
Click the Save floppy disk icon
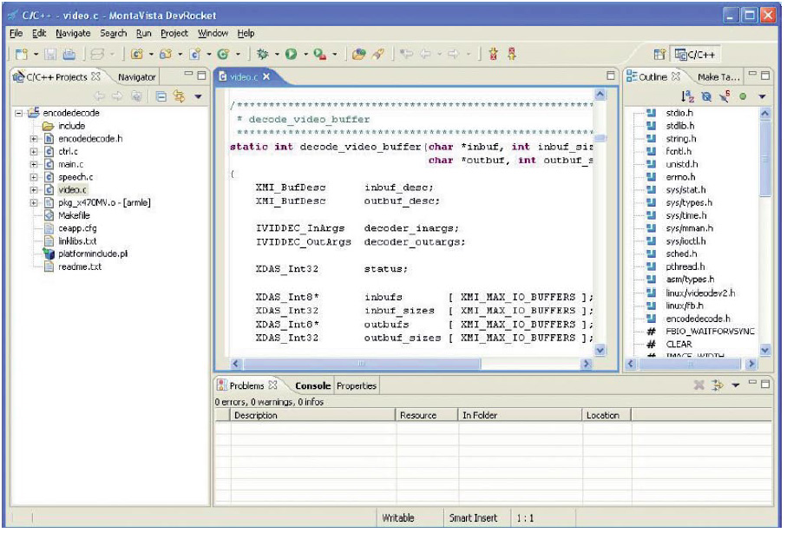50,54
